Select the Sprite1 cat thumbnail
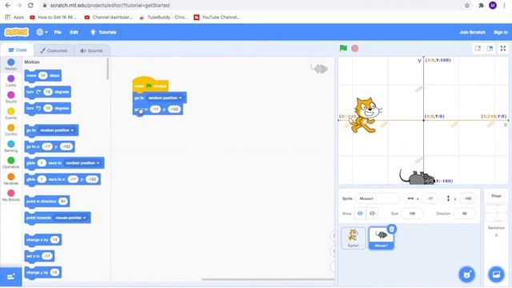512x288 pixels. [353, 238]
